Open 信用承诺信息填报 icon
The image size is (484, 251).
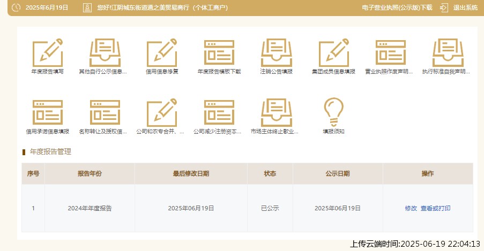[x=48, y=112]
